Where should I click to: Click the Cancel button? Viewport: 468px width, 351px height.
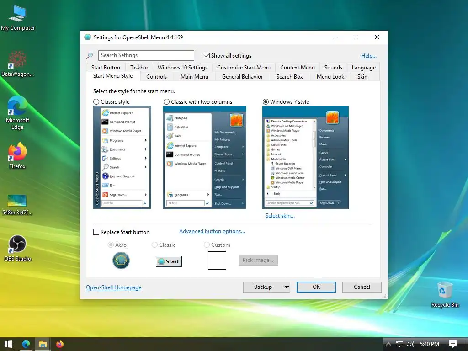tap(362, 287)
